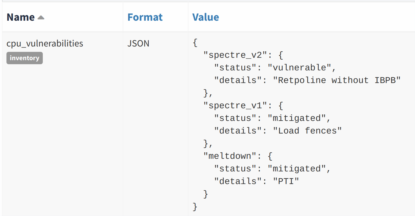Sort the table by Value column
This screenshot has height=216, width=415.
tap(206, 17)
